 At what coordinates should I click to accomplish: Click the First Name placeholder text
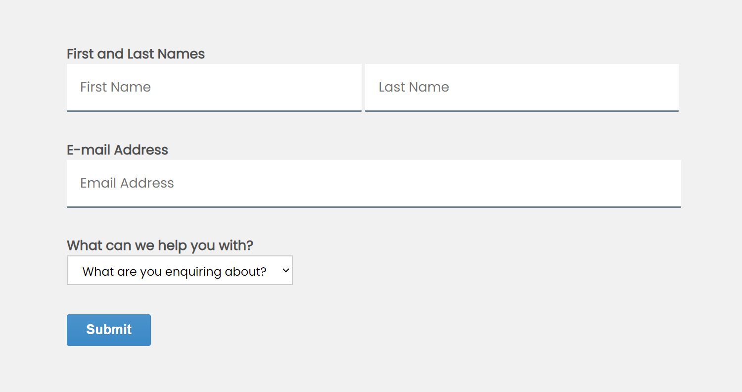[115, 87]
